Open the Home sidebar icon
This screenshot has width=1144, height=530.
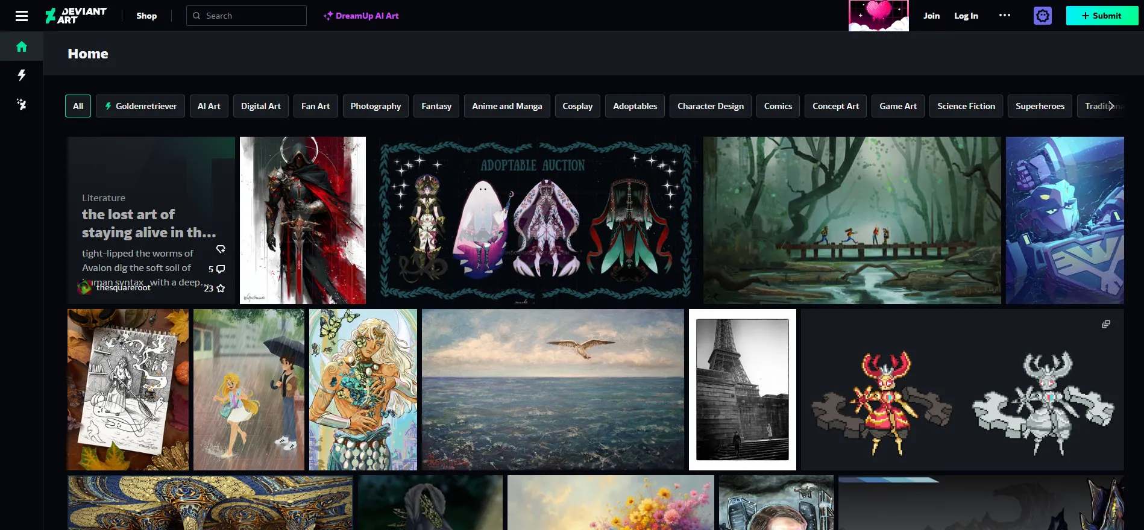[x=22, y=46]
